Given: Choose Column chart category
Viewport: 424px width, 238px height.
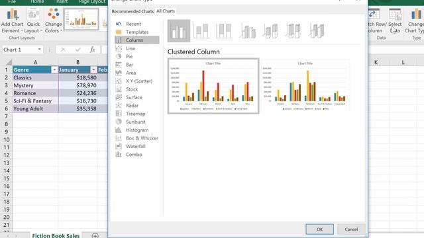Looking at the screenshot, I should pyautogui.click(x=137, y=40).
